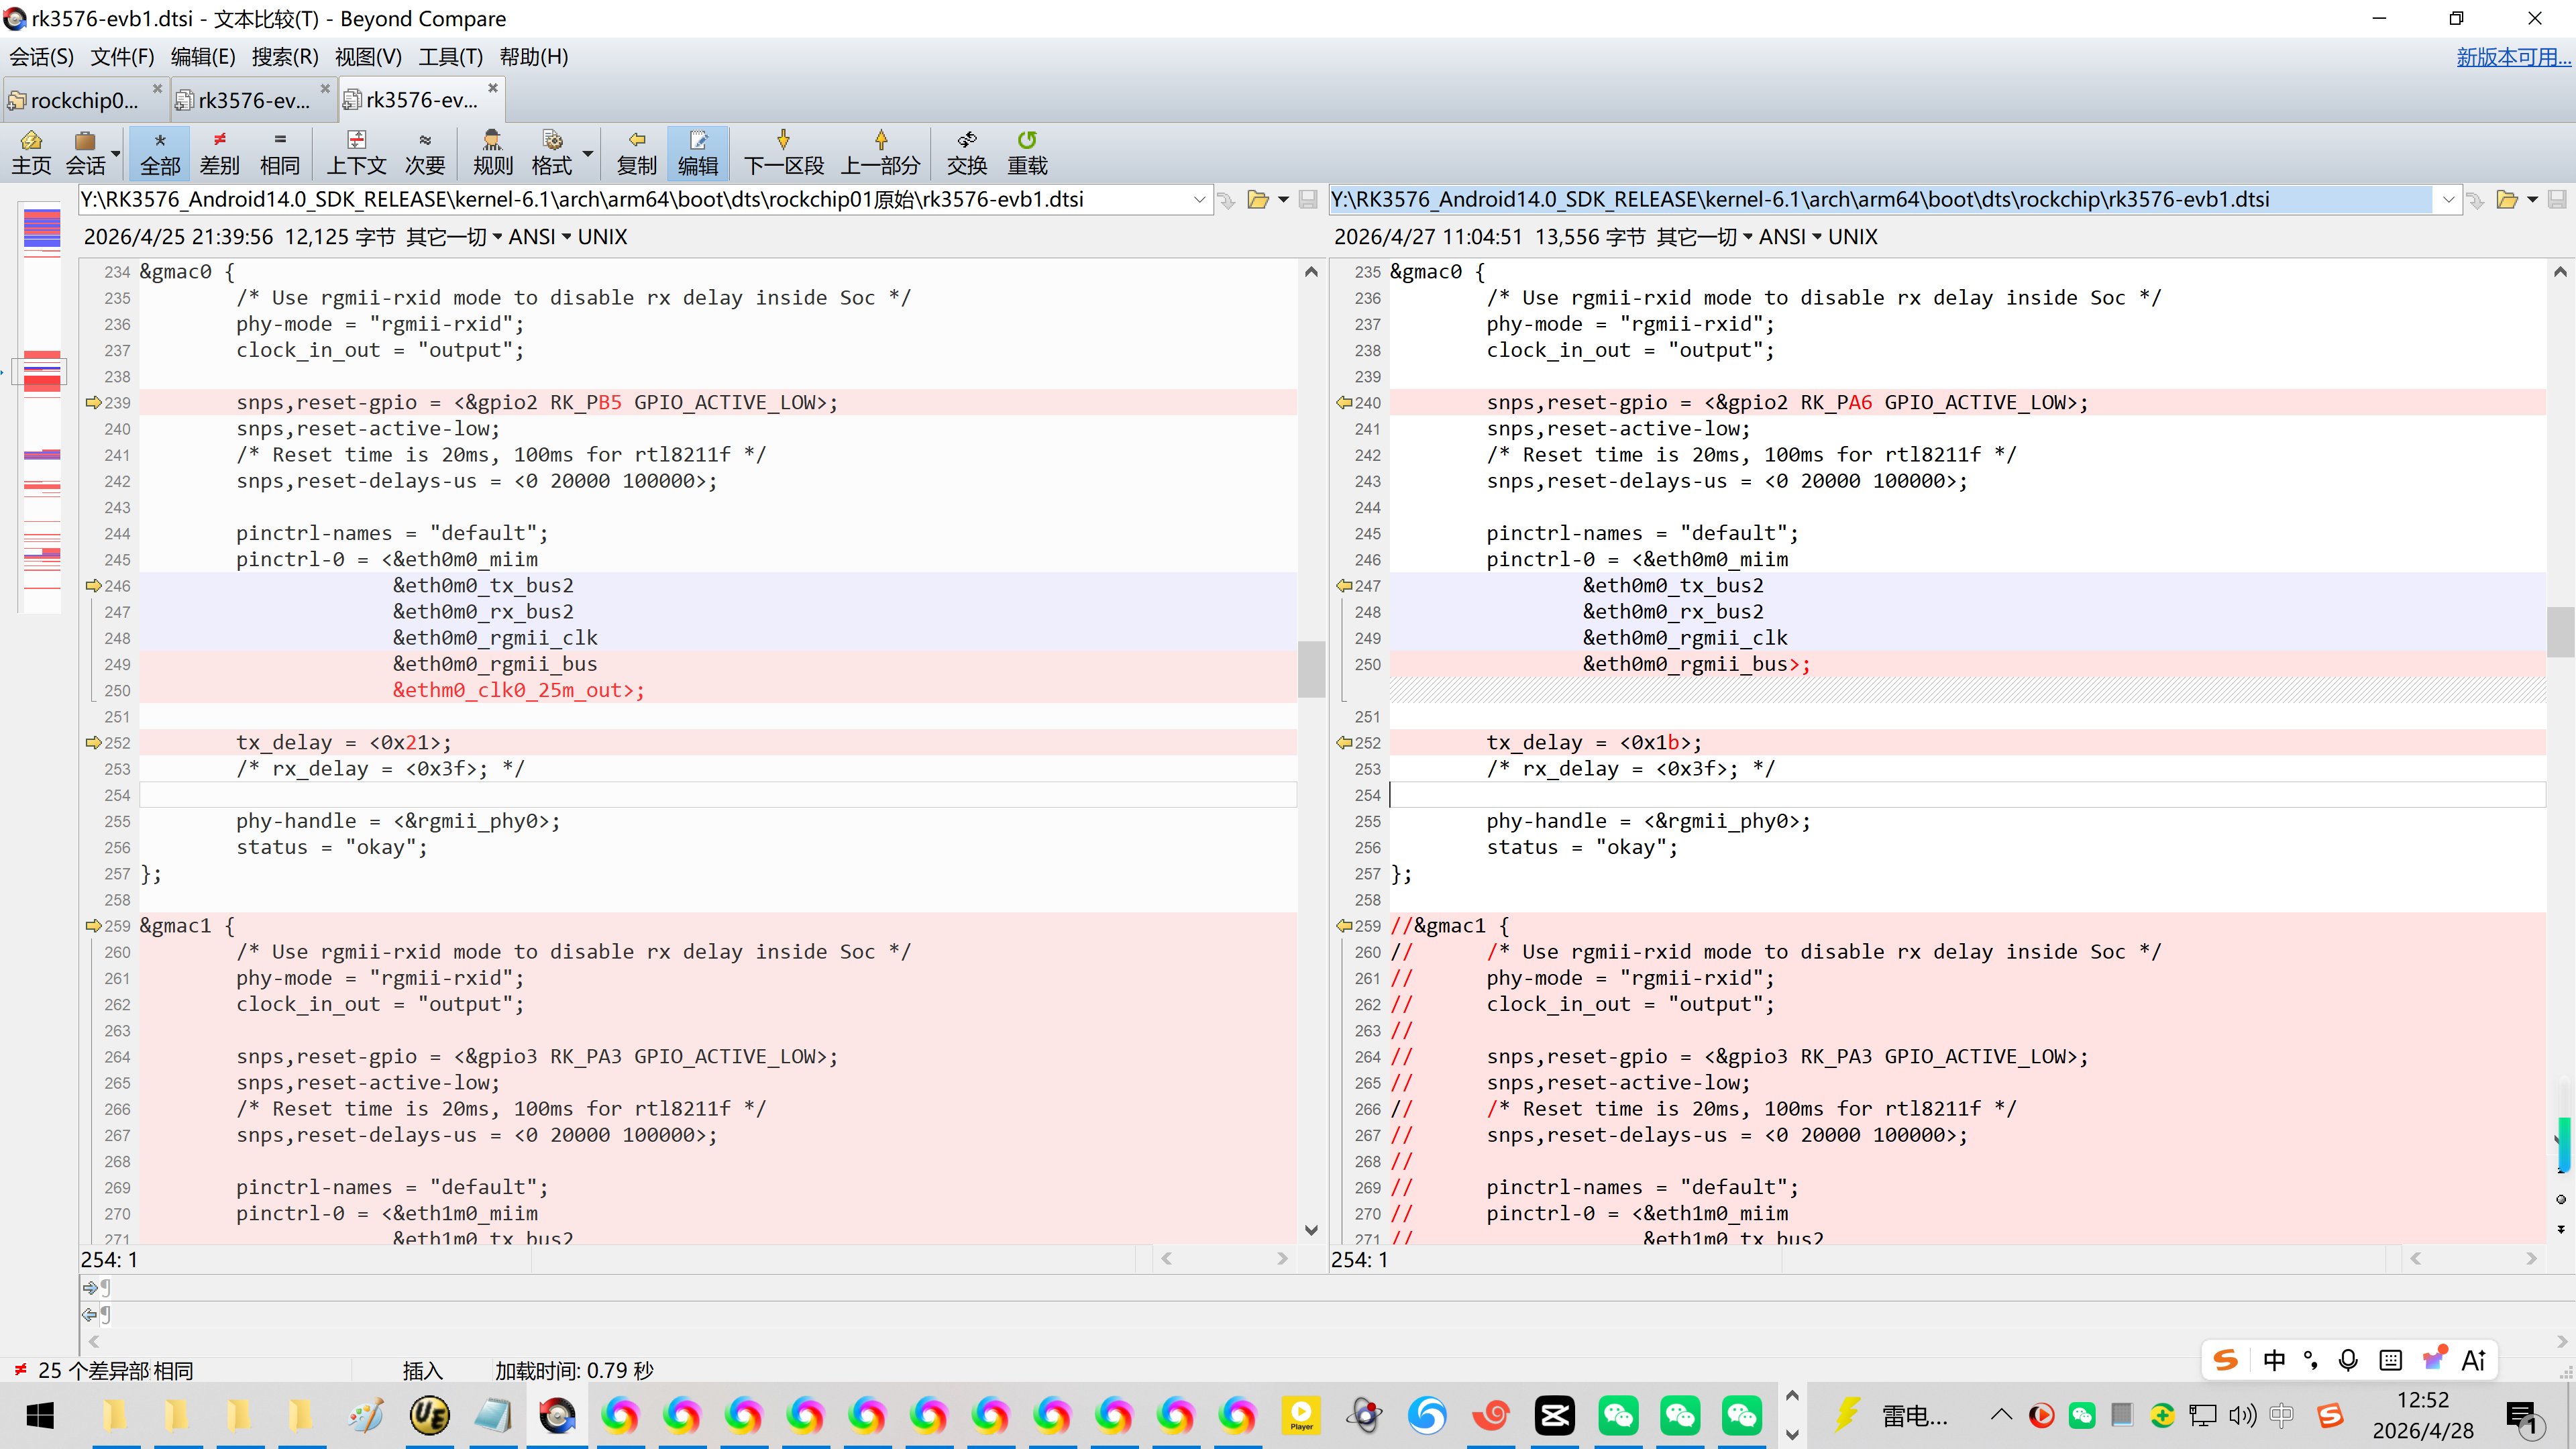Open the 搜索(R) menu
Viewport: 2576px width, 1449px height.
click(284, 57)
